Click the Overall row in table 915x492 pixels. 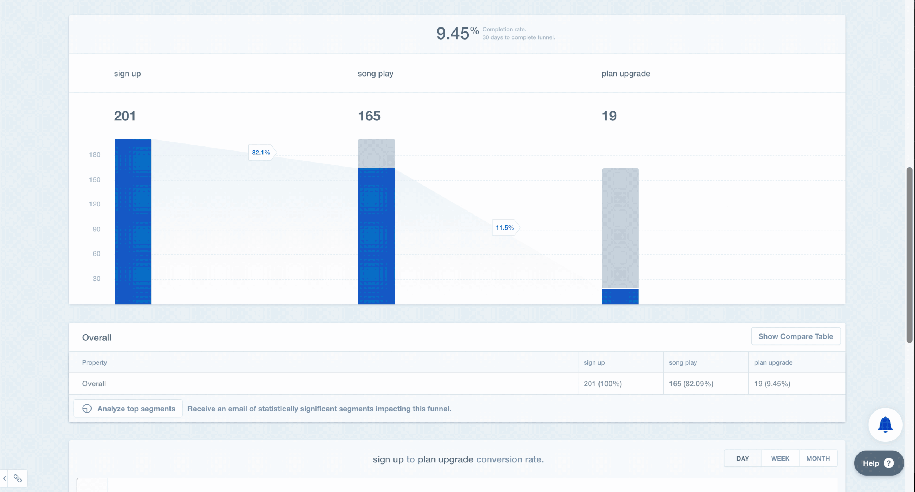pyautogui.click(x=94, y=384)
